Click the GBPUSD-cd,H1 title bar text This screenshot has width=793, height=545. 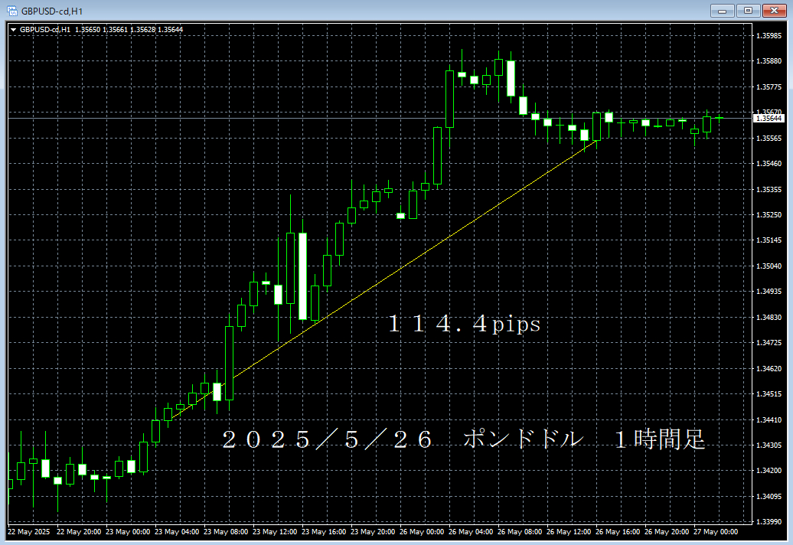click(x=52, y=11)
